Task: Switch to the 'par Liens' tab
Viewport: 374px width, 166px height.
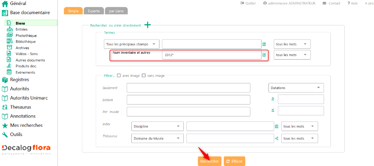Action: 117,11
